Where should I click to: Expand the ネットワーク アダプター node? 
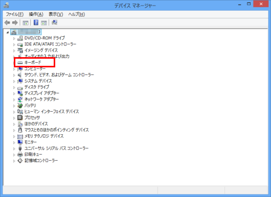pos(14,100)
